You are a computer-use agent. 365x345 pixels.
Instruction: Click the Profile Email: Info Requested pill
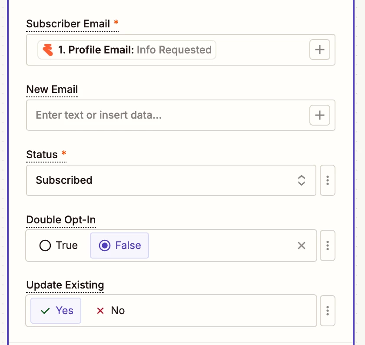tap(127, 50)
